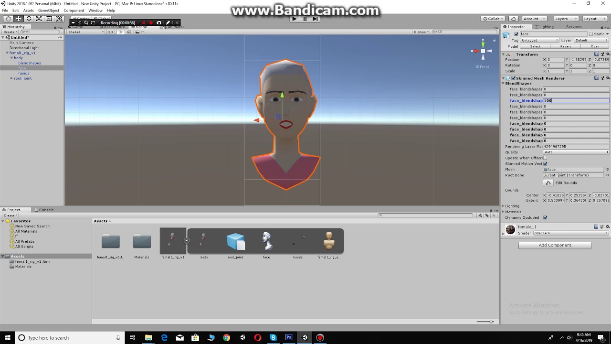611x344 pixels.
Task: Toggle scene audio speaker icon
Action: click(129, 32)
